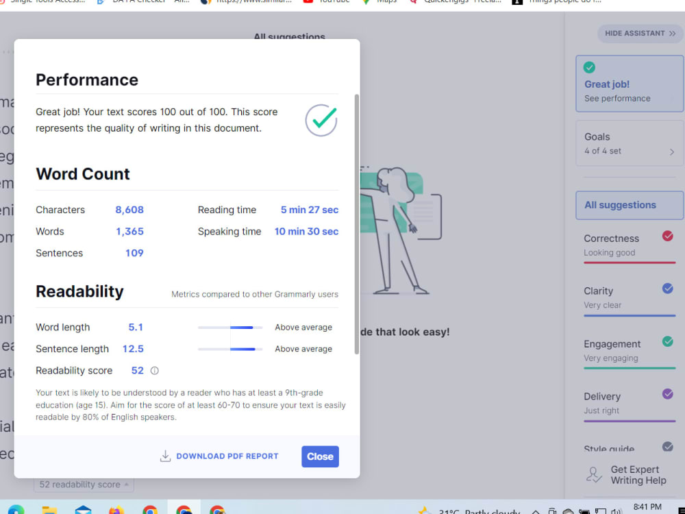Download the PDF report
This screenshot has width=685, height=514.
219,456
